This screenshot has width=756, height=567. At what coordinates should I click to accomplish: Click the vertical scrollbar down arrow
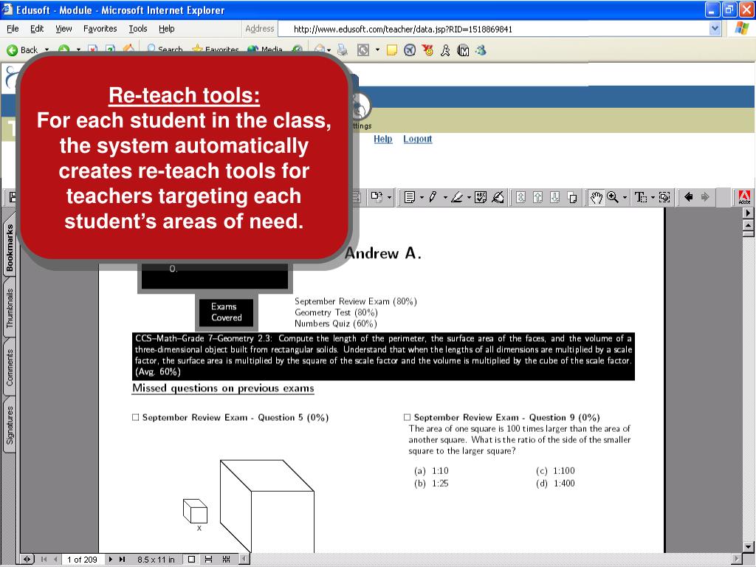749,547
